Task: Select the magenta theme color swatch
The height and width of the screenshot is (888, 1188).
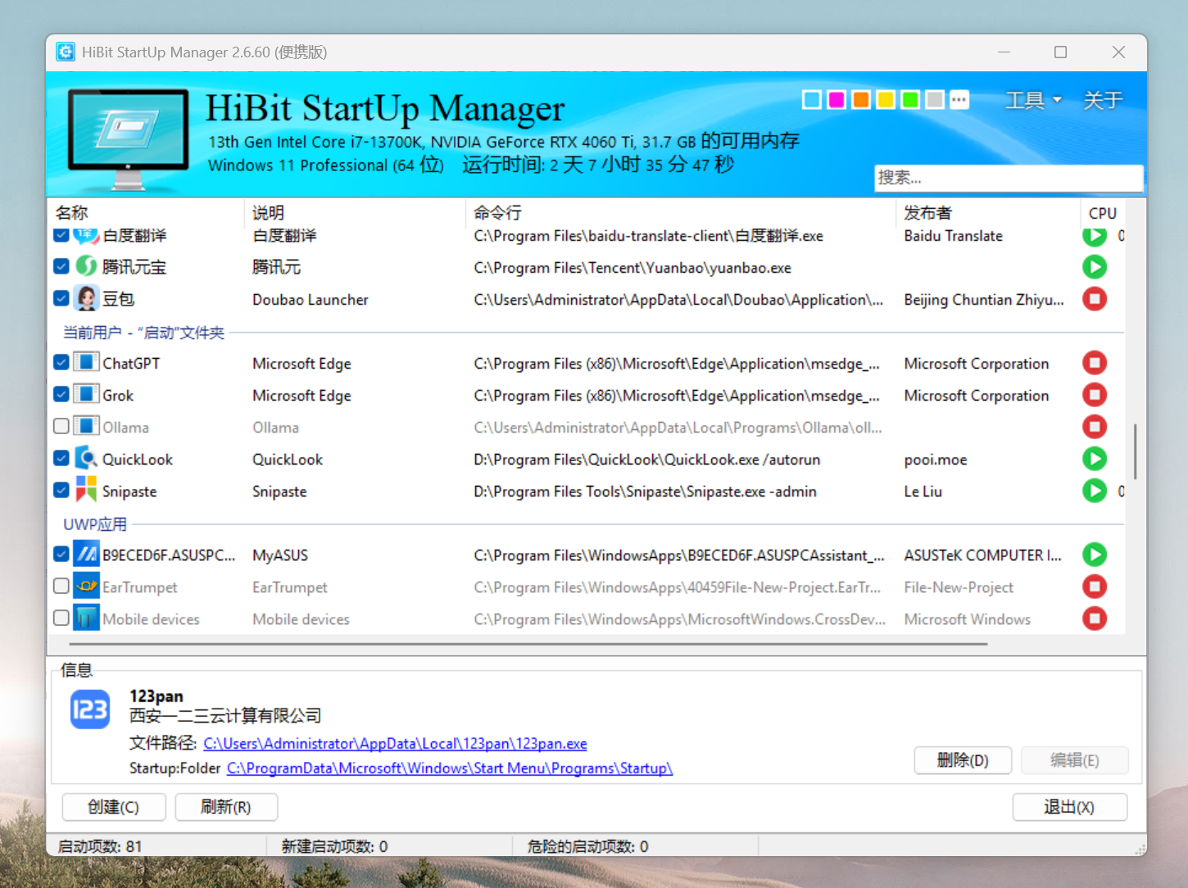Action: 837,100
